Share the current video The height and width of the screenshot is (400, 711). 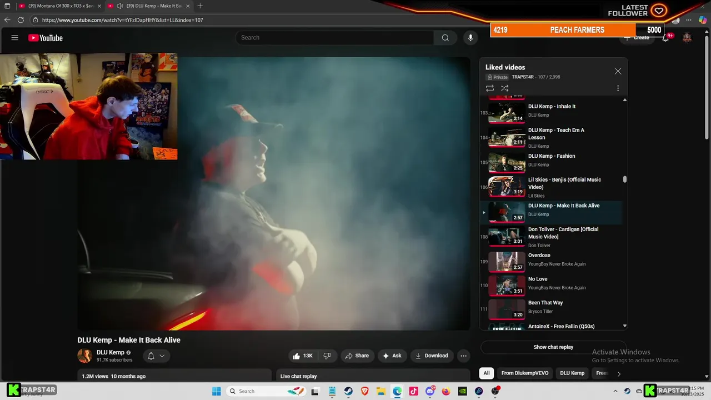(x=357, y=356)
